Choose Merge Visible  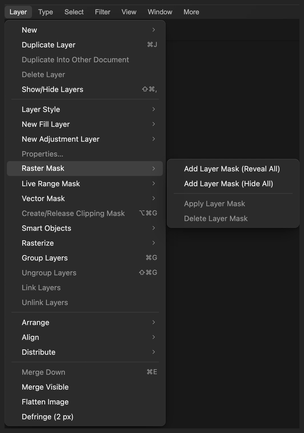tap(85, 387)
